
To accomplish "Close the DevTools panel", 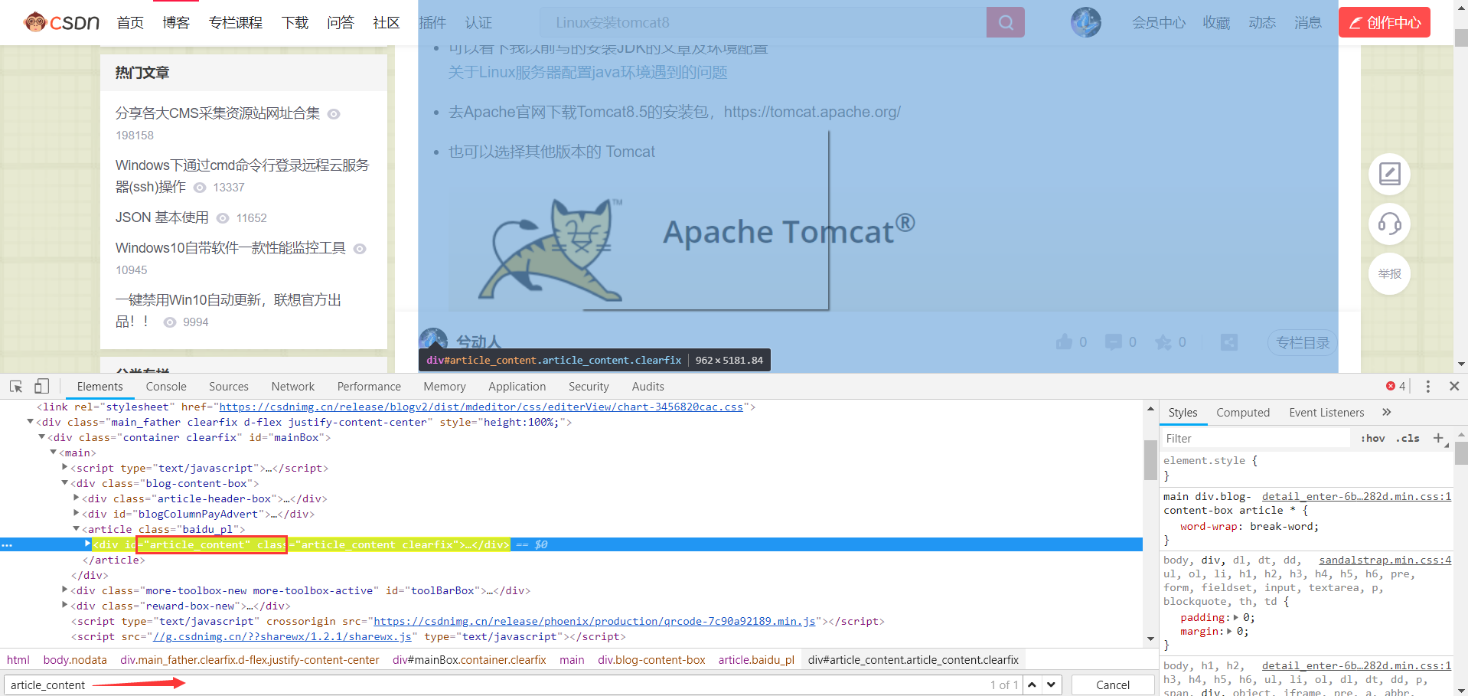I will click(1454, 386).
